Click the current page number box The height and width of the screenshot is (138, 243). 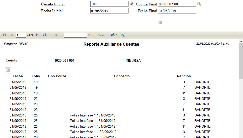(21, 35)
